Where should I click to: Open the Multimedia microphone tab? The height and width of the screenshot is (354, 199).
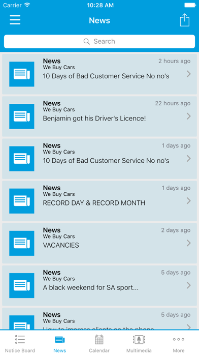(139, 344)
